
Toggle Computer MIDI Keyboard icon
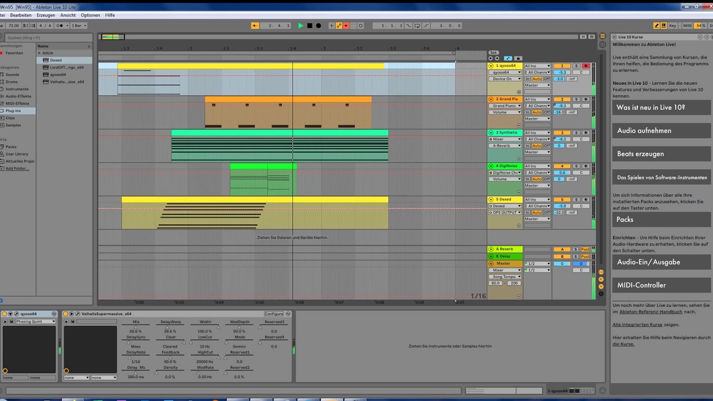(x=664, y=26)
